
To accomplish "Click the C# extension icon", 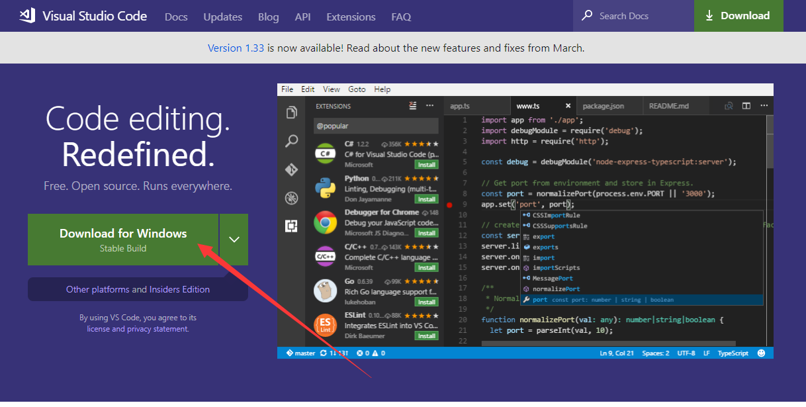I will (325, 154).
